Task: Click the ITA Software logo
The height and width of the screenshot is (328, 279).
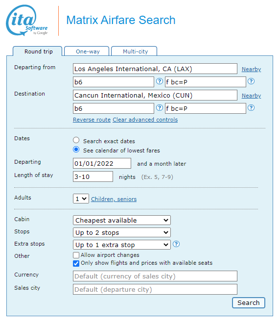Action: click(x=27, y=20)
